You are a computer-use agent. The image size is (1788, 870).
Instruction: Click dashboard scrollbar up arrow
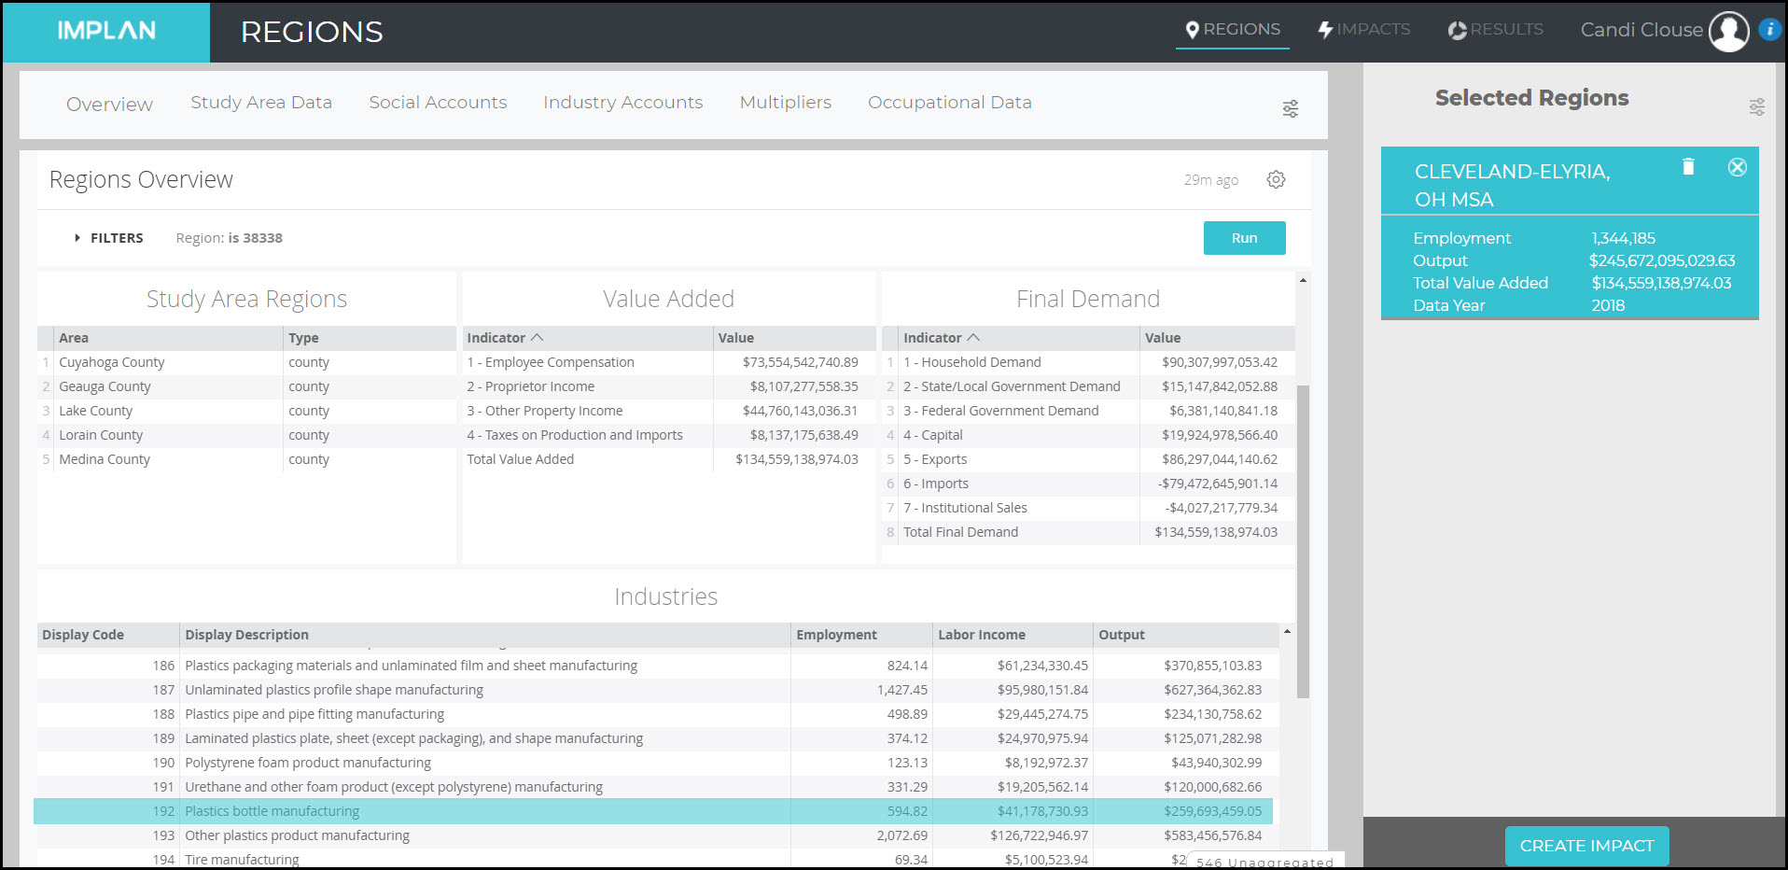pyautogui.click(x=1303, y=280)
